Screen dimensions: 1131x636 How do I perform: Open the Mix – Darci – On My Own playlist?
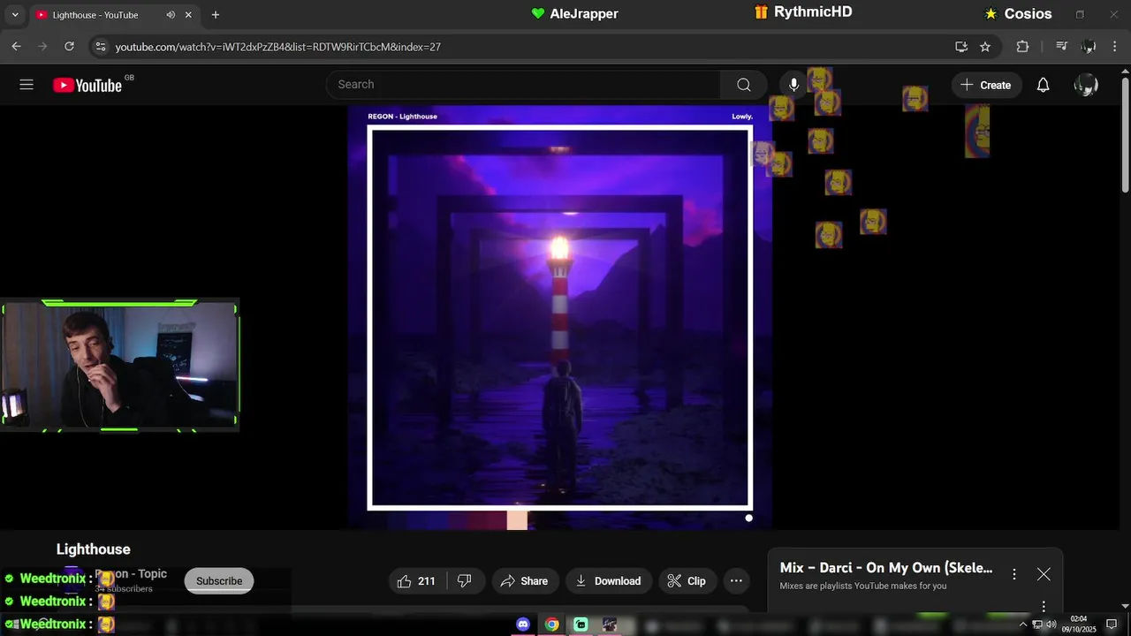(x=886, y=568)
